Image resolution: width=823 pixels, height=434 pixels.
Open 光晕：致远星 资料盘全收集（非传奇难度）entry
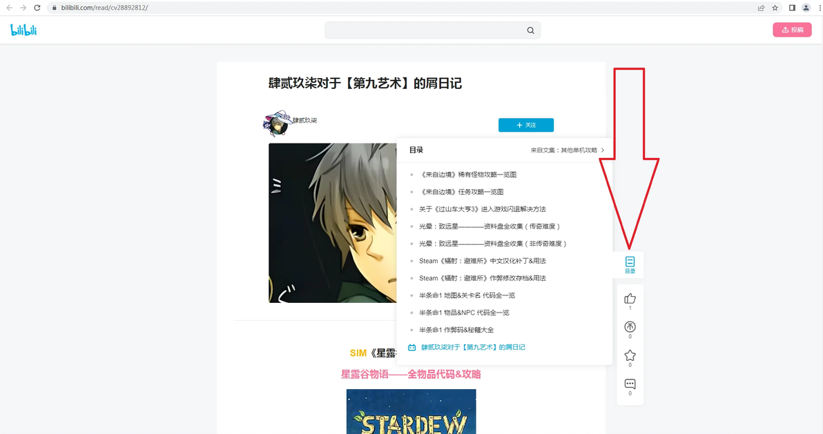(493, 244)
